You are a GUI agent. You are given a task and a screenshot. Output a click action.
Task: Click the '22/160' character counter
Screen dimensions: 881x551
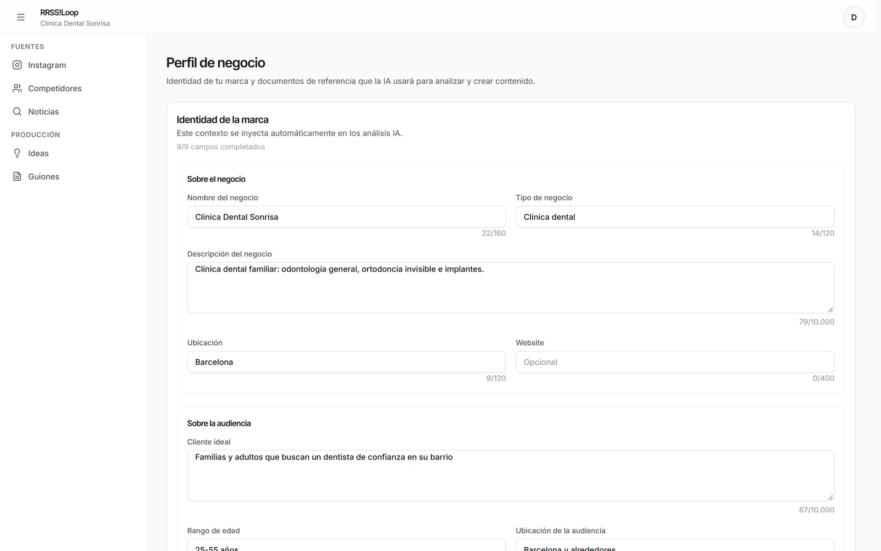pyautogui.click(x=494, y=233)
